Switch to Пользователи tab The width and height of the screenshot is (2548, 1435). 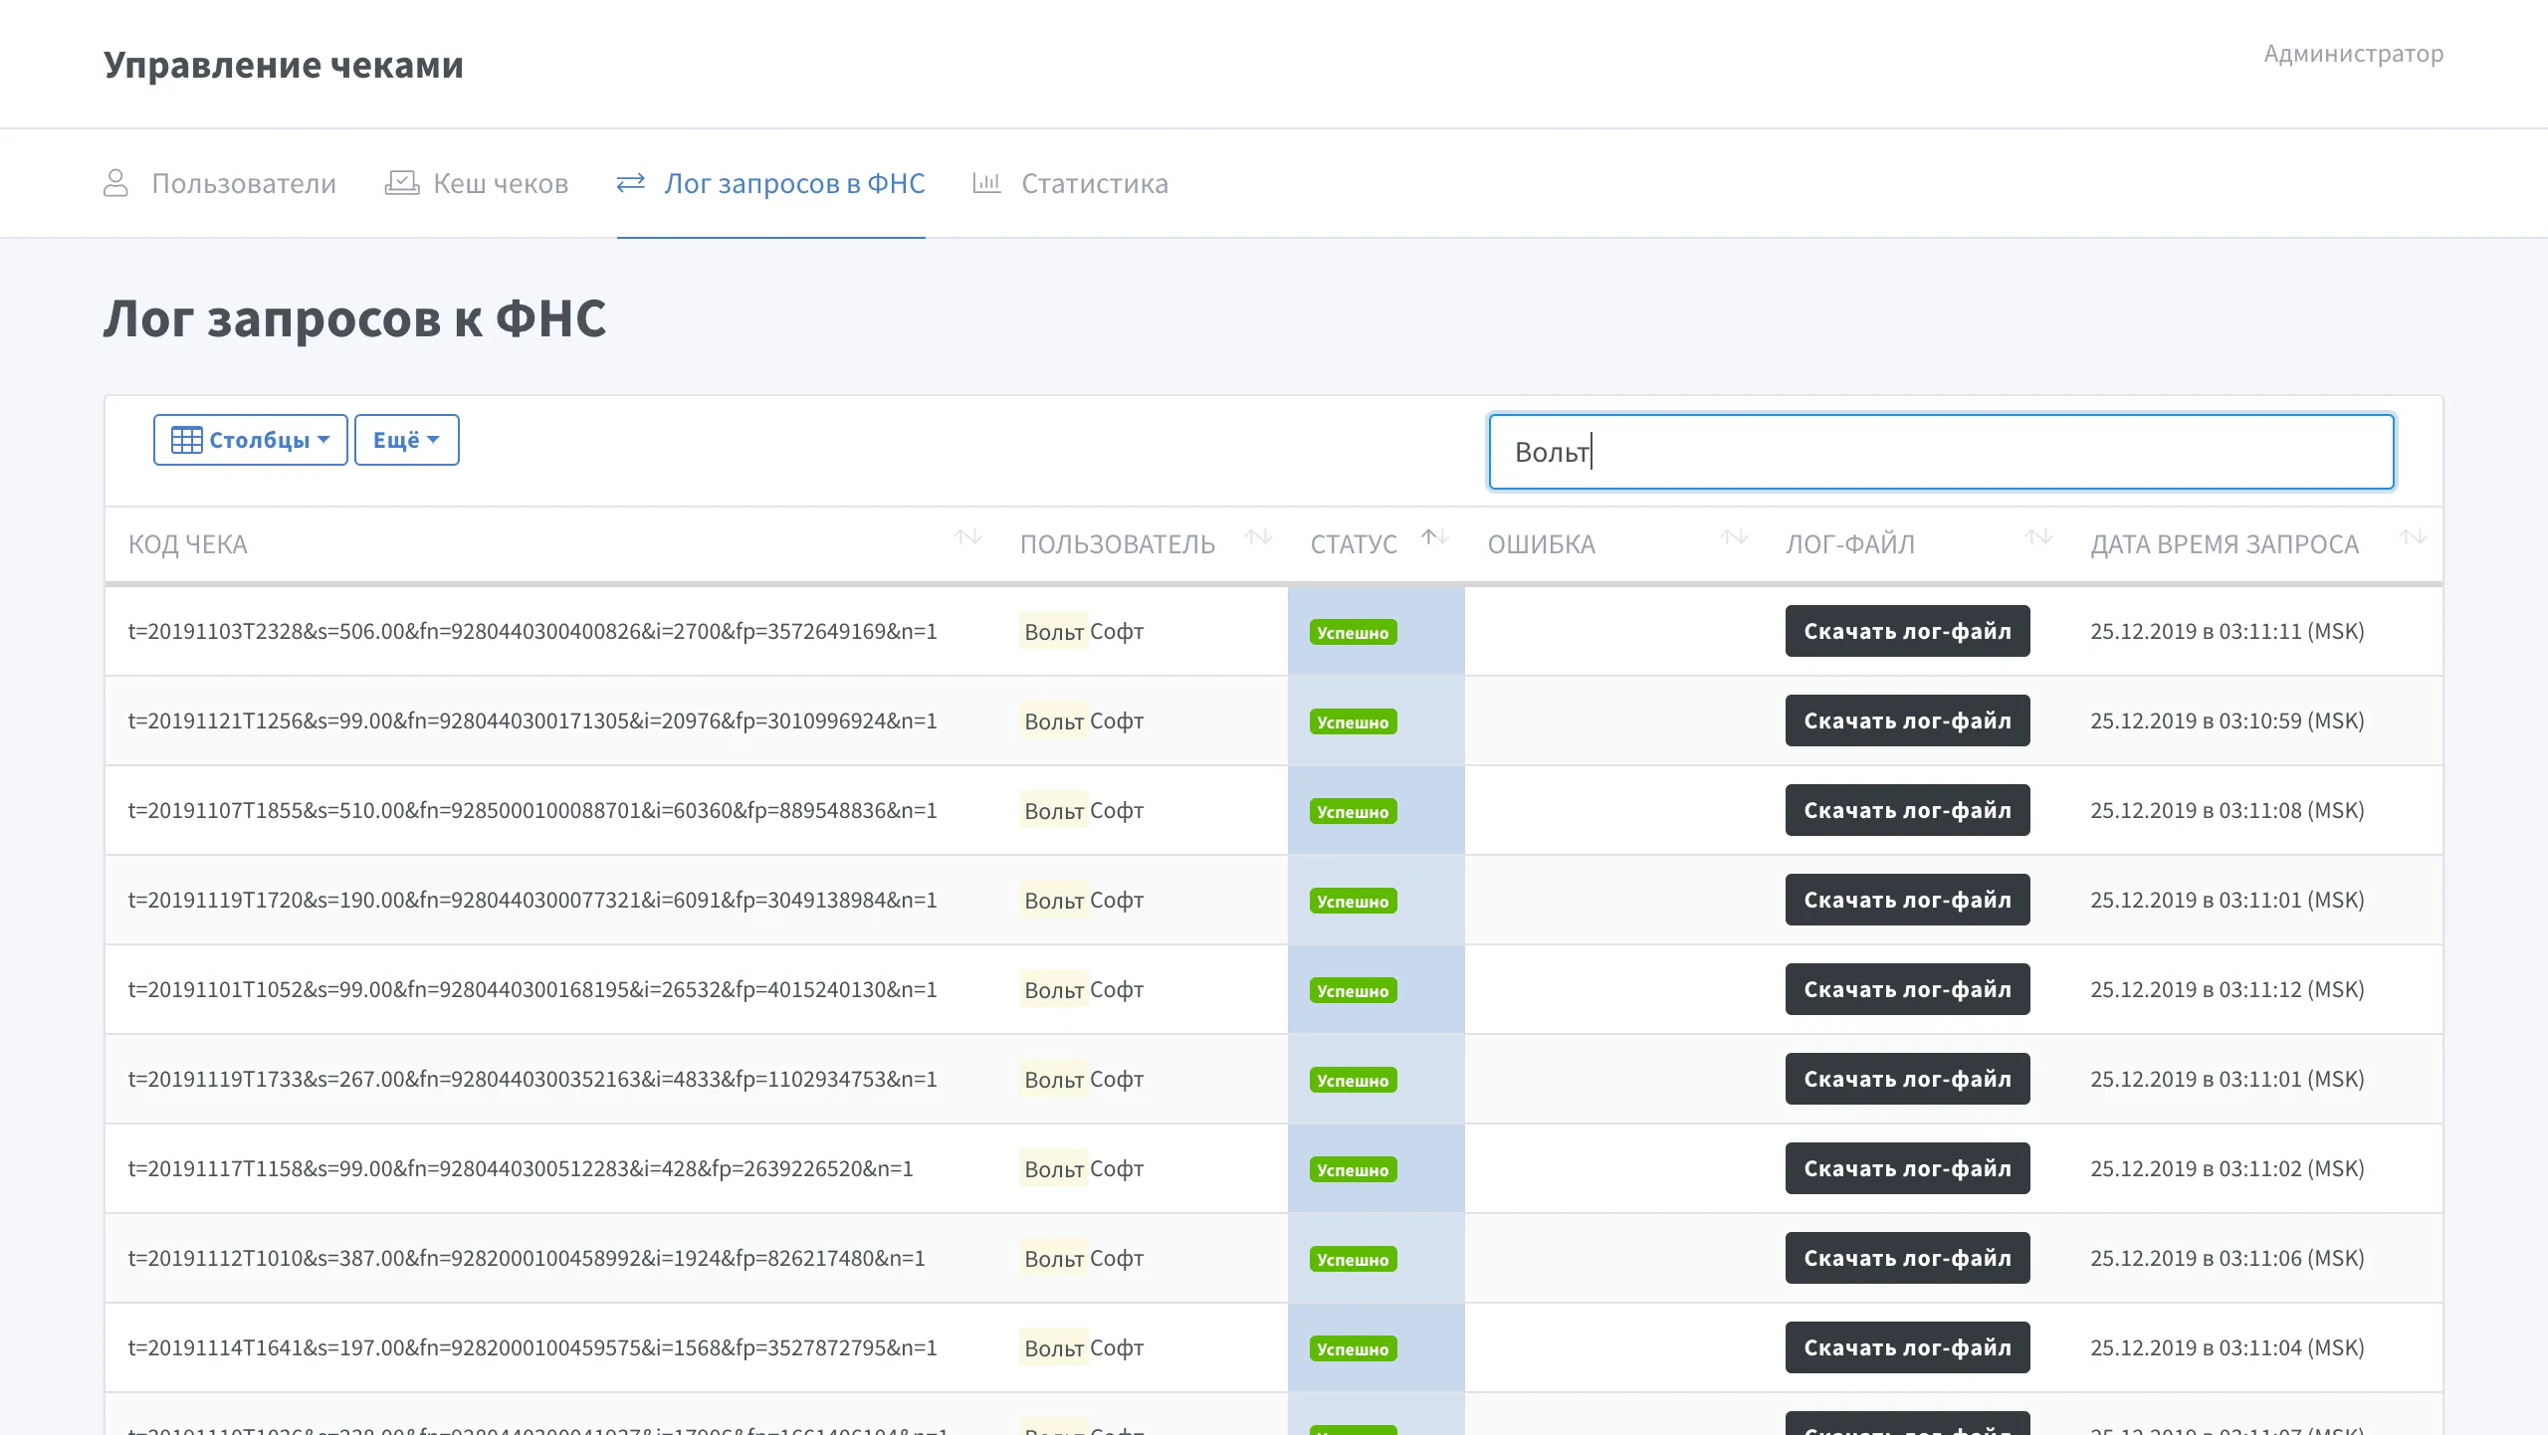[x=243, y=183]
